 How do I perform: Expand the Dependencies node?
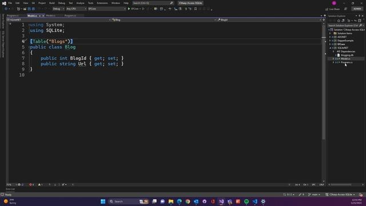coord(333,51)
